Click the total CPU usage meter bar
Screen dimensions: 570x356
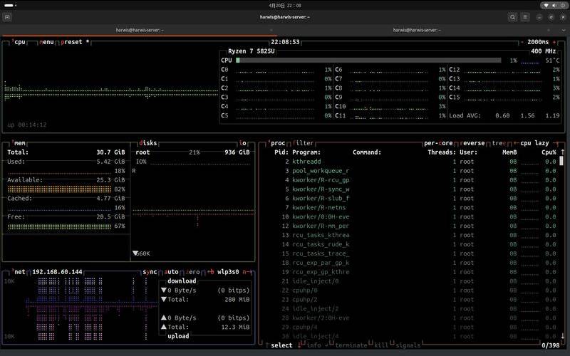(x=368, y=61)
